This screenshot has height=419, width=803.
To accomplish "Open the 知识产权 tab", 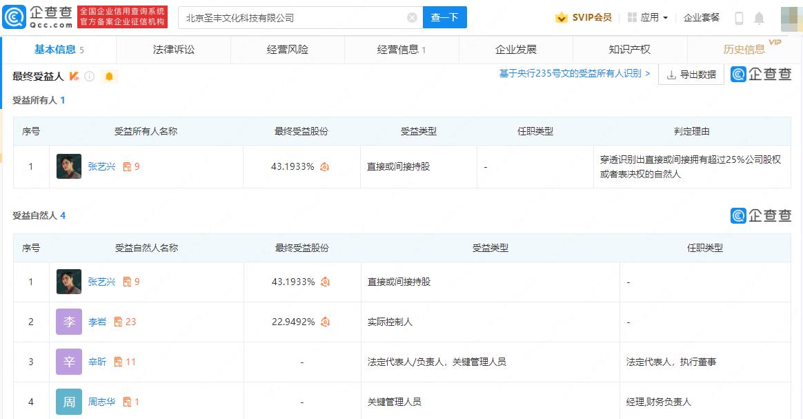I will [629, 50].
